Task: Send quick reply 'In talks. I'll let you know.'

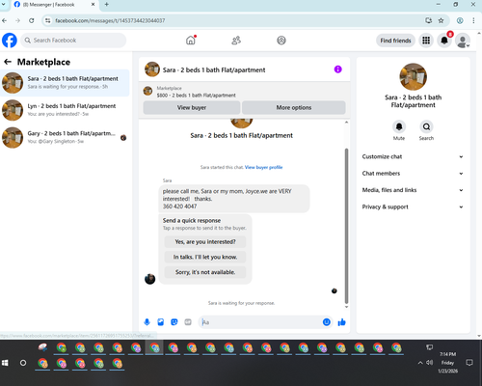Action: tap(205, 257)
